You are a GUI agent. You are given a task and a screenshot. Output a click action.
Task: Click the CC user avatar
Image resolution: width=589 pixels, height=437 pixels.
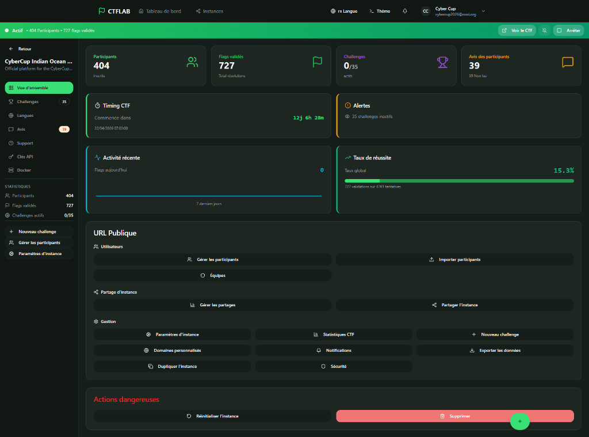coord(426,11)
